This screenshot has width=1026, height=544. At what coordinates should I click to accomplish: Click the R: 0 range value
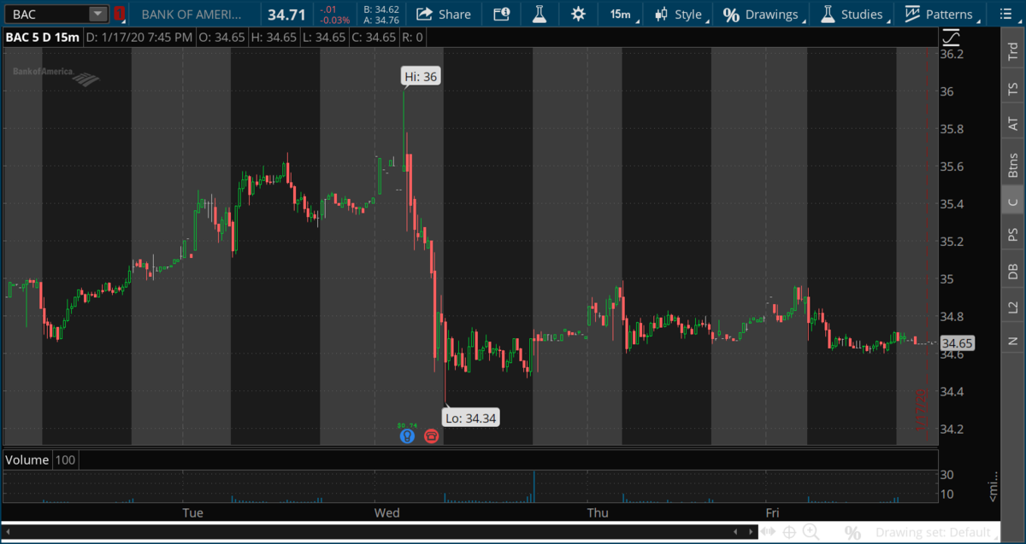tap(411, 38)
